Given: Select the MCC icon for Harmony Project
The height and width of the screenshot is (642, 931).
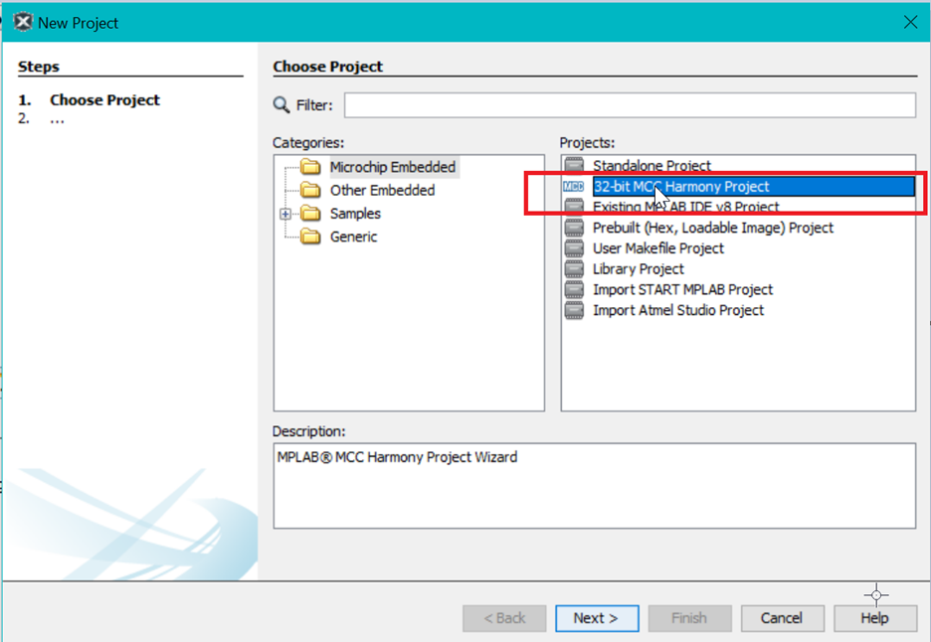Looking at the screenshot, I should [574, 186].
